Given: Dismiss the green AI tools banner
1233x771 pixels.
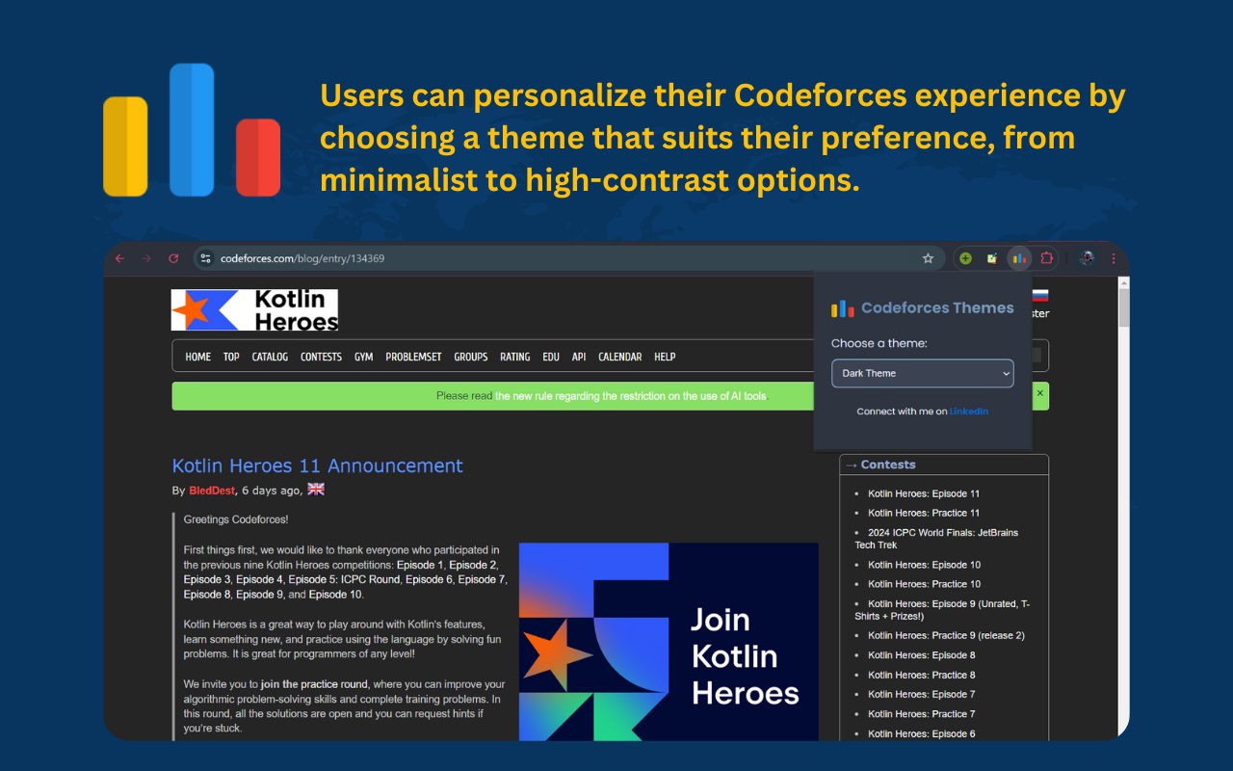Looking at the screenshot, I should click(1039, 394).
